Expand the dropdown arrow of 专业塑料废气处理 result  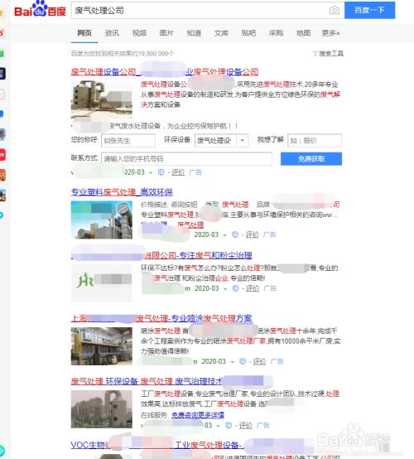tap(224, 235)
